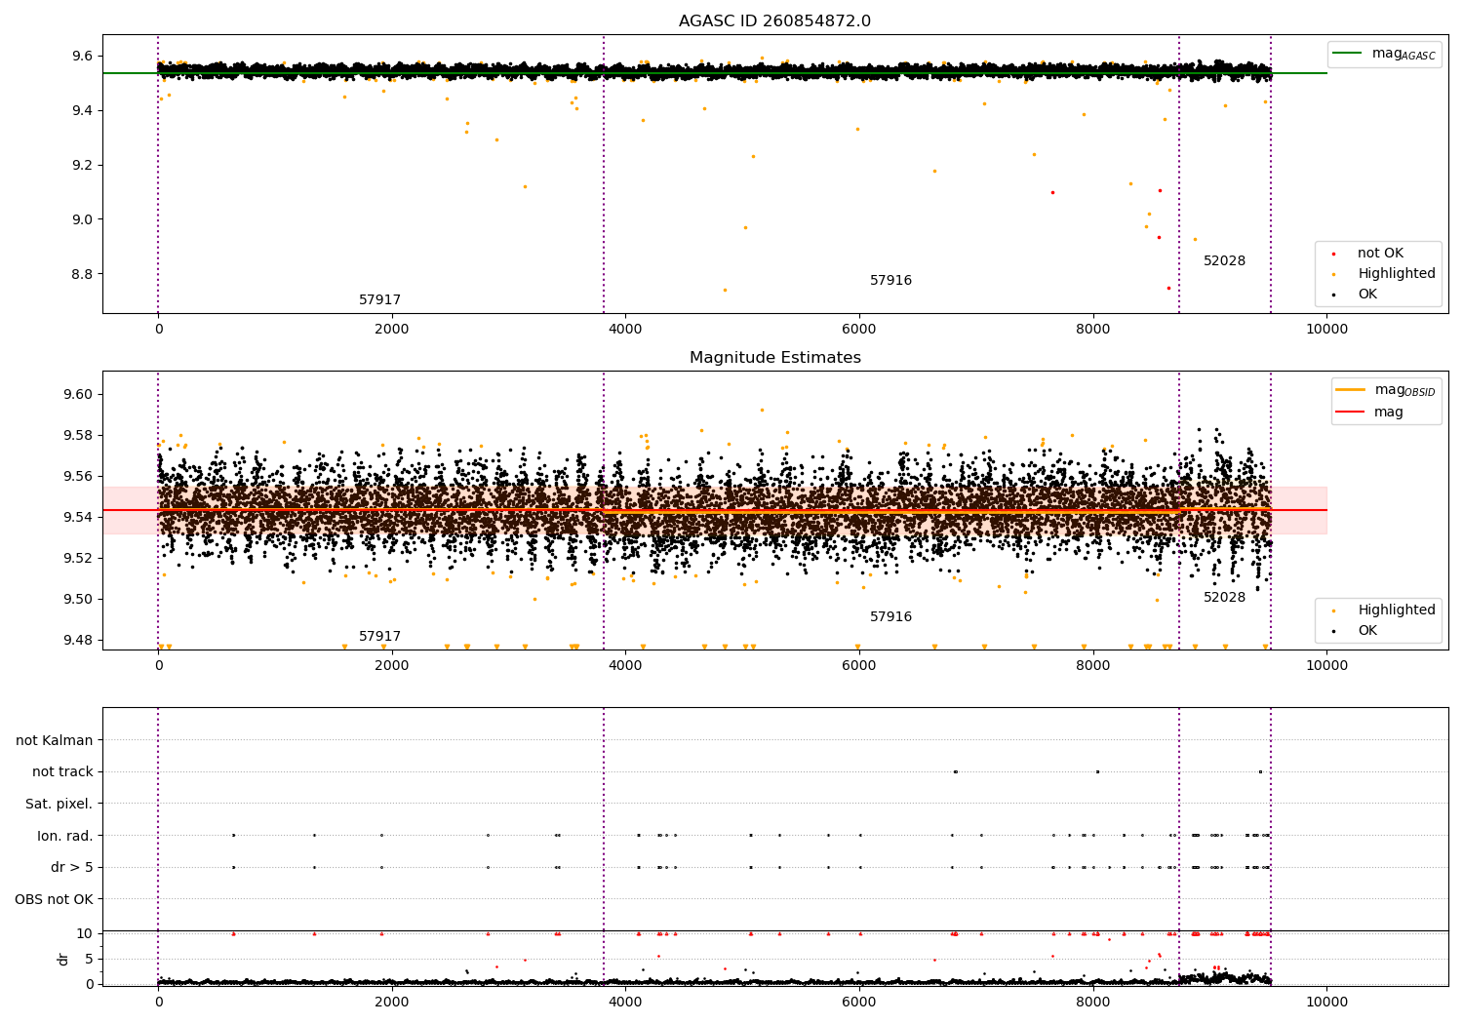Click the 'Ion. rad.' row label
This screenshot has height=1024, width=1463.
point(65,836)
